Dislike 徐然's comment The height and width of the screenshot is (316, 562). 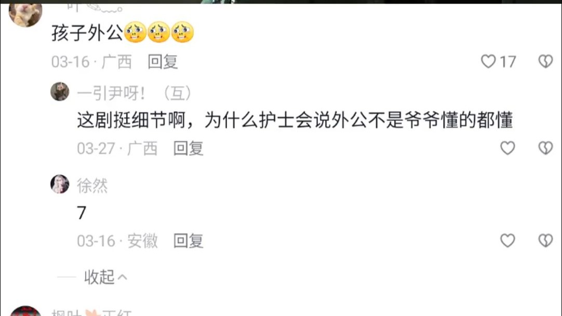545,240
